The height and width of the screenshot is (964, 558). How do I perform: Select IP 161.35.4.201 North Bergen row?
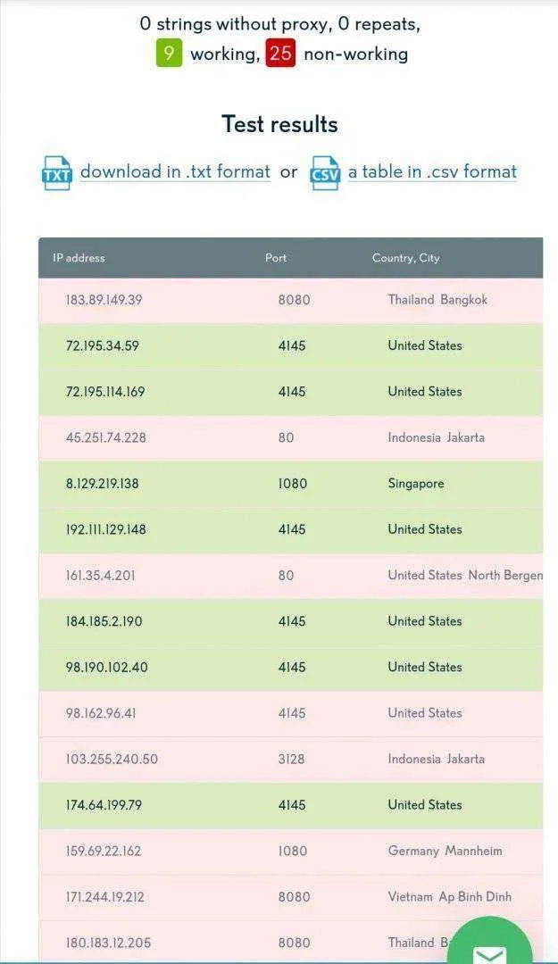coord(290,576)
